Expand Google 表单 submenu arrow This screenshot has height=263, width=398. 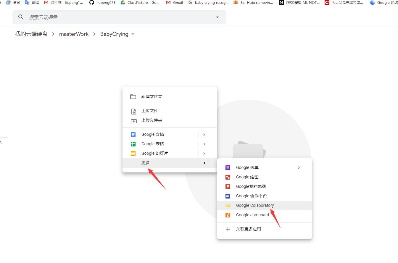point(299,168)
